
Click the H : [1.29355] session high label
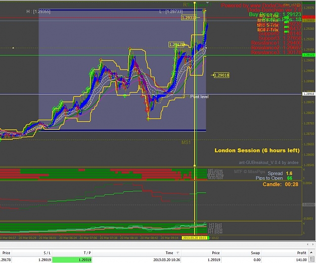click(x=38, y=12)
